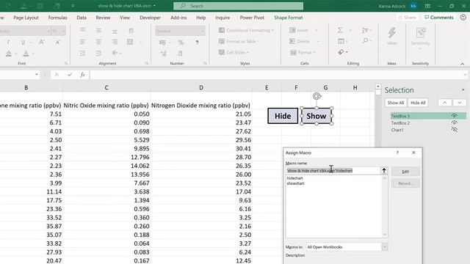Click the Decrease Decimal icon
The image size is (470, 264).
tap(180, 54)
